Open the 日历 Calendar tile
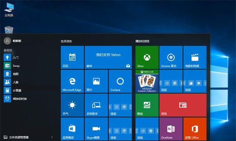The height and width of the screenshot is (141, 236). [x=72, y=57]
